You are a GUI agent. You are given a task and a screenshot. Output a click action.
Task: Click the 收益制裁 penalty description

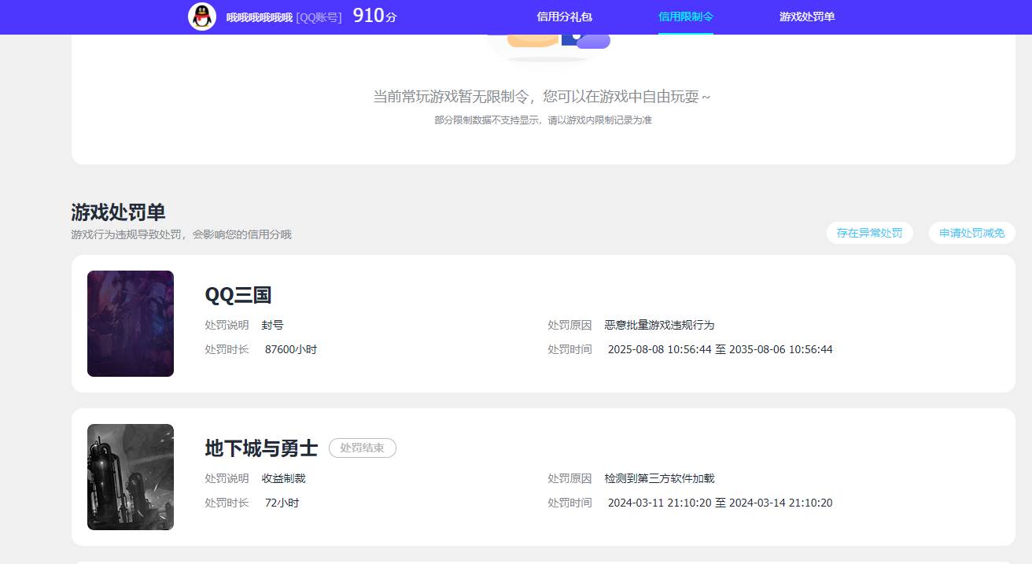(282, 478)
